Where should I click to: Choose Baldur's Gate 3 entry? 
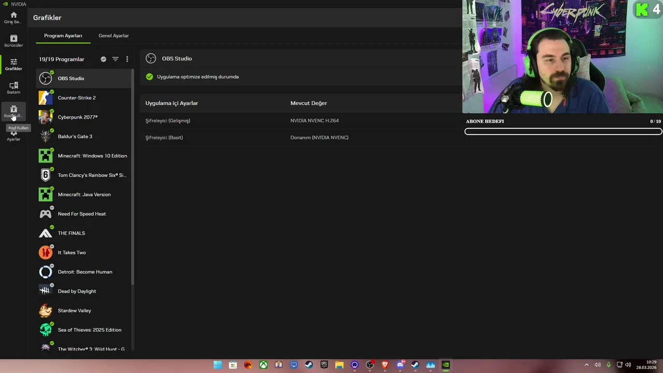pyautogui.click(x=83, y=136)
